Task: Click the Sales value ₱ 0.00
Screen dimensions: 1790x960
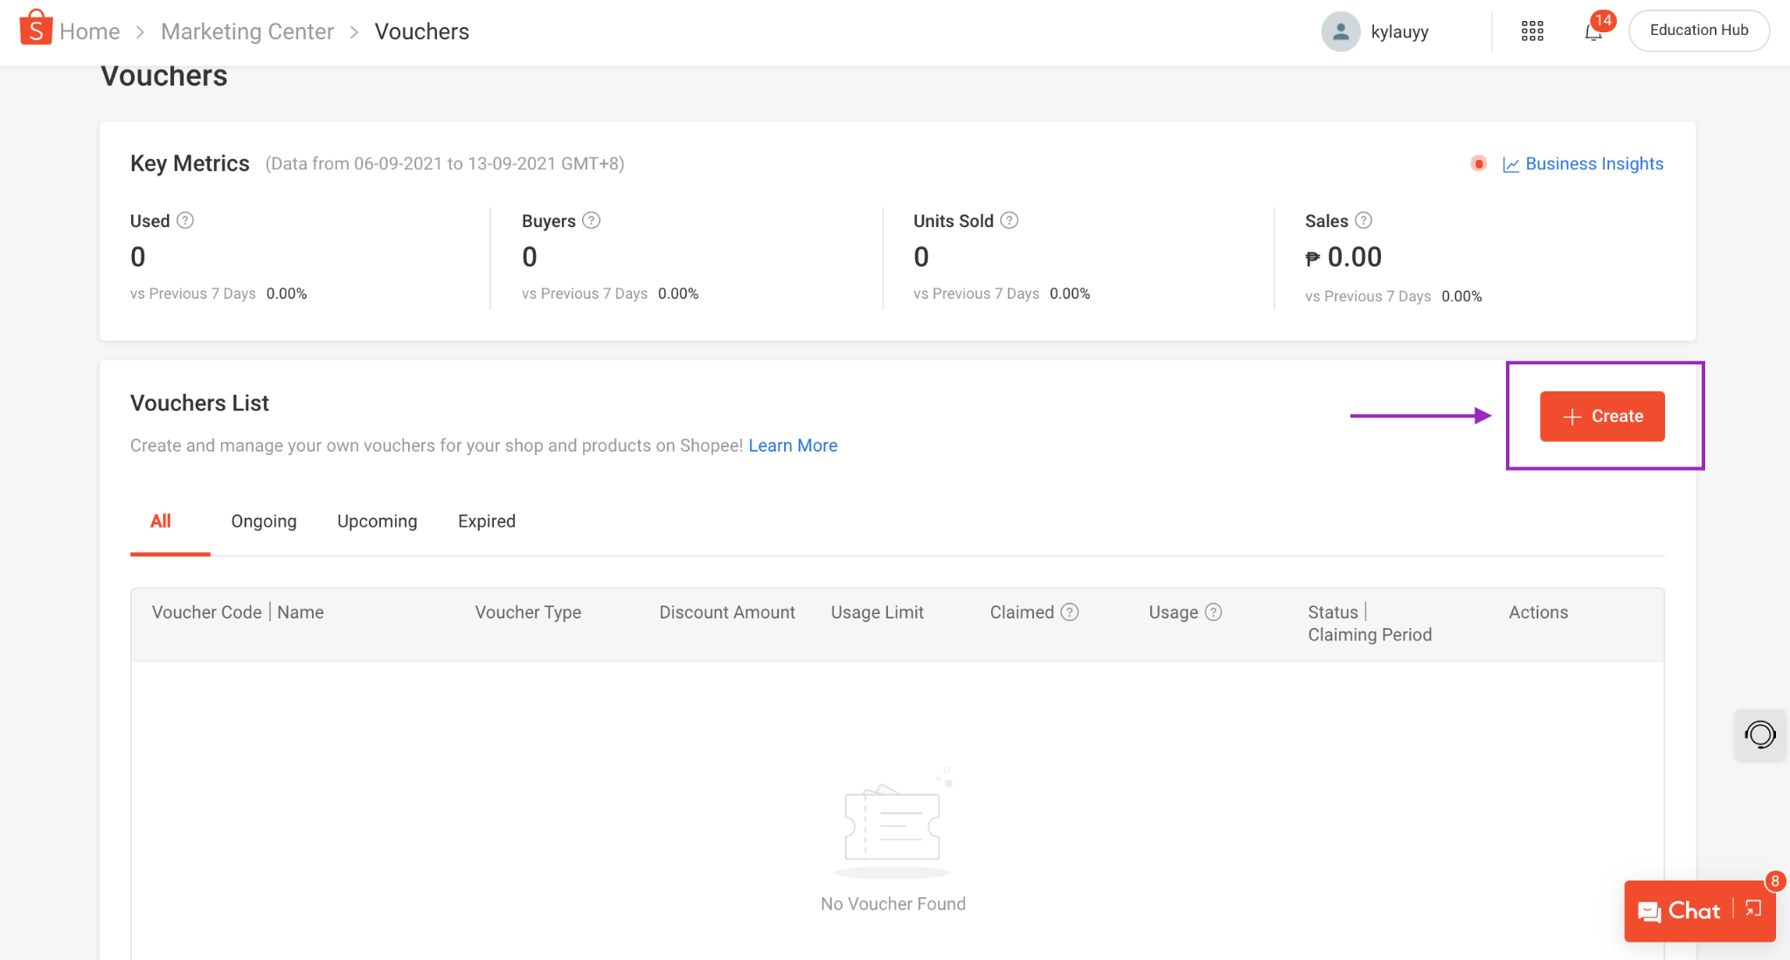Action: tap(1343, 257)
